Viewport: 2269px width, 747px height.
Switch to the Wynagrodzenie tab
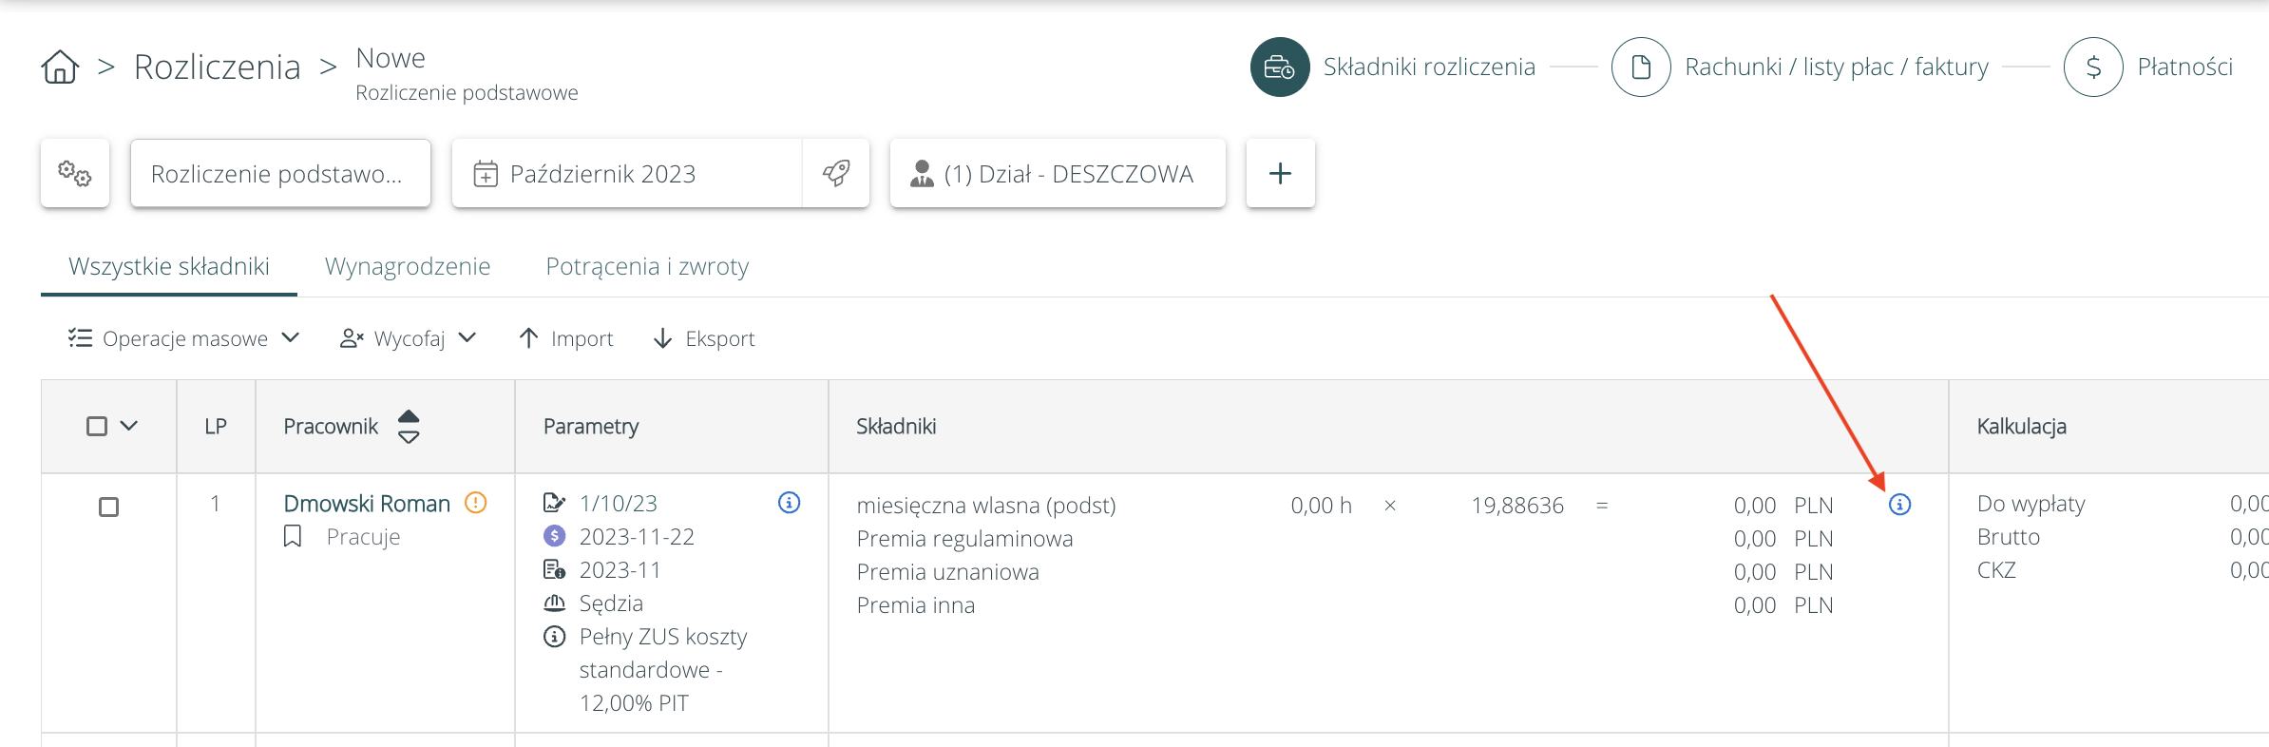tap(408, 266)
